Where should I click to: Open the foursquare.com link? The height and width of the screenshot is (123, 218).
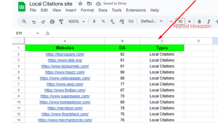pos(65,54)
